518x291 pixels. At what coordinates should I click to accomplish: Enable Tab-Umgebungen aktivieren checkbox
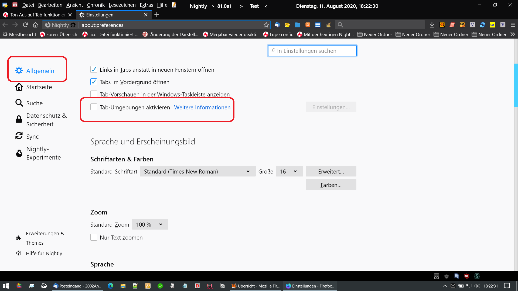[x=94, y=107]
